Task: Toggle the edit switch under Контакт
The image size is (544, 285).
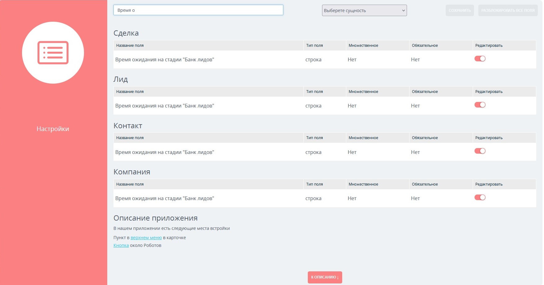Action: 480,151
